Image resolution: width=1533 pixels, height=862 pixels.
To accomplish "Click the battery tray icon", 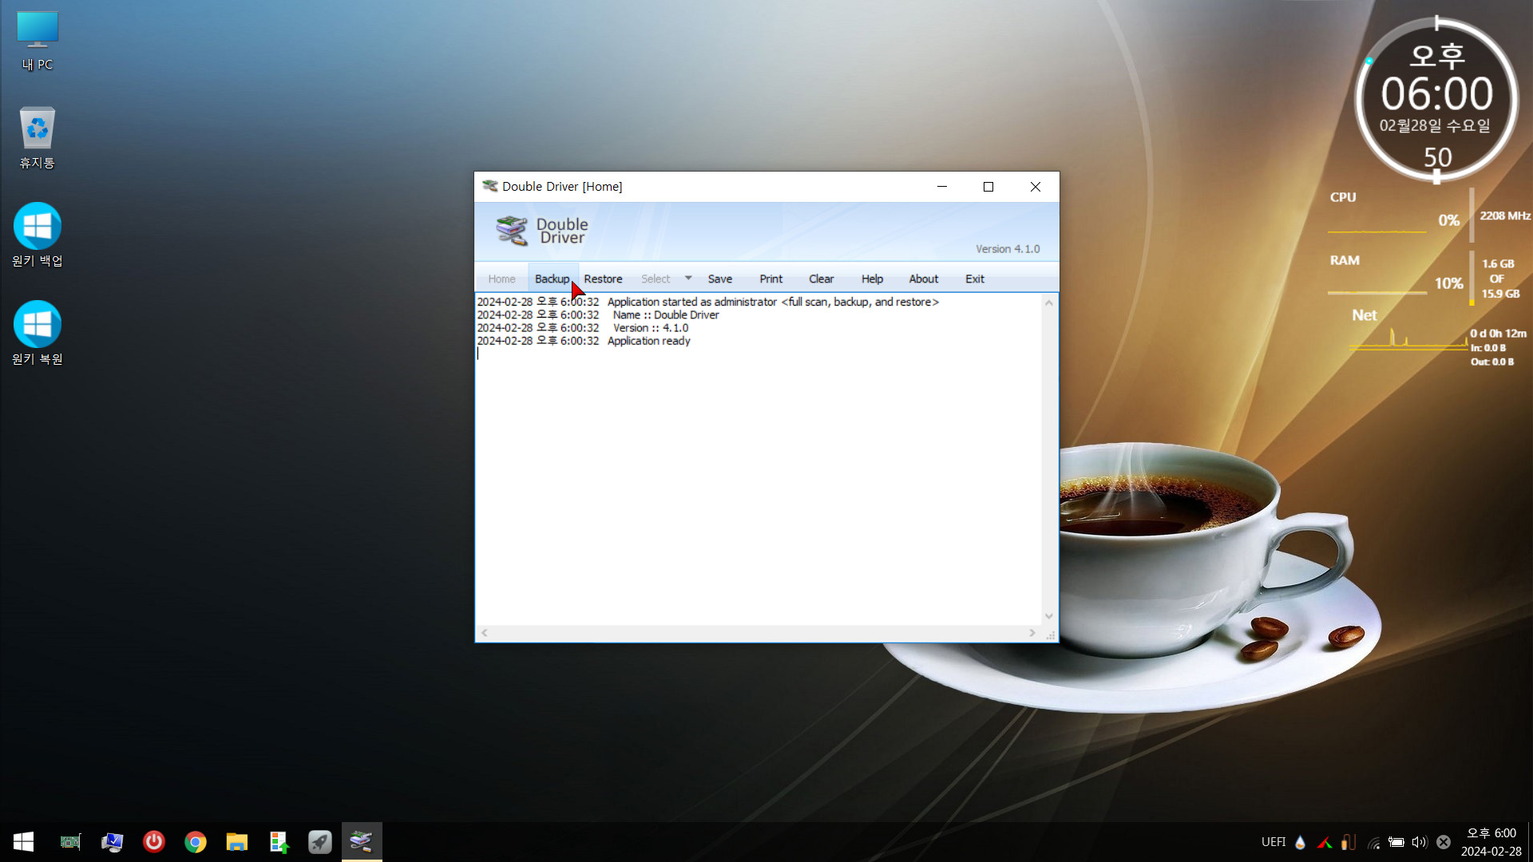I will 1396,842.
